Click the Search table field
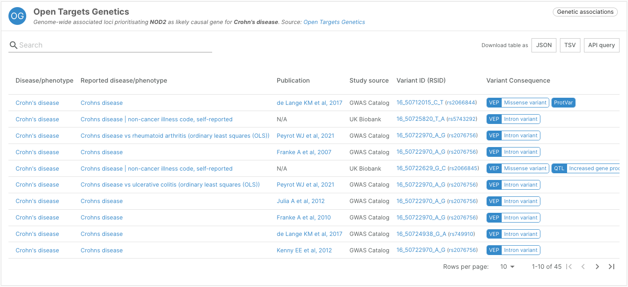 [110, 45]
